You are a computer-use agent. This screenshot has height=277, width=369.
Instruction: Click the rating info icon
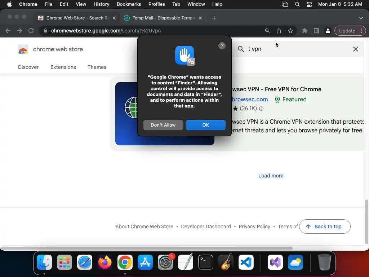pyautogui.click(x=261, y=109)
